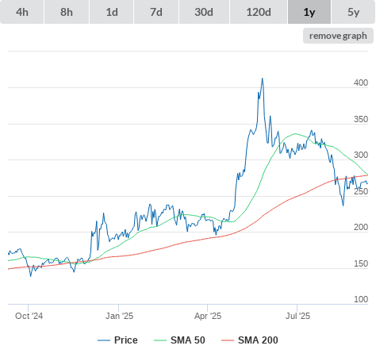Select the 120d time range
The height and width of the screenshot is (361, 376).
(259, 12)
